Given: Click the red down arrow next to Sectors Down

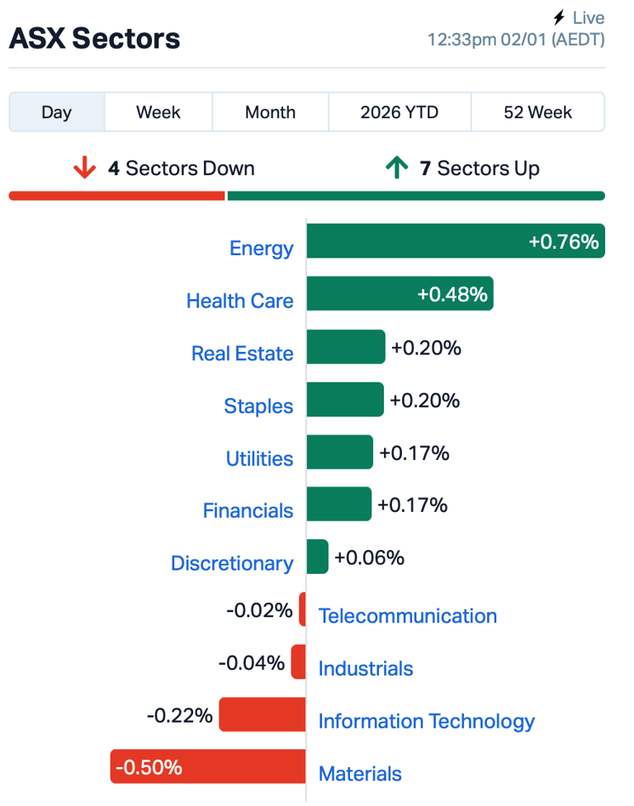Looking at the screenshot, I should pyautogui.click(x=83, y=167).
